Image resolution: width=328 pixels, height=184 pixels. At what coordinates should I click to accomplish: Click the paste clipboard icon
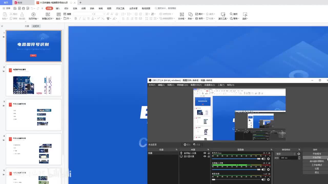coord(5,14)
